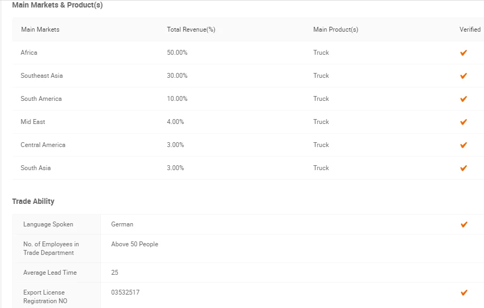This screenshot has height=308, width=484.
Task: Click the Total Revenue(%) column header
Action: pyautogui.click(x=191, y=30)
